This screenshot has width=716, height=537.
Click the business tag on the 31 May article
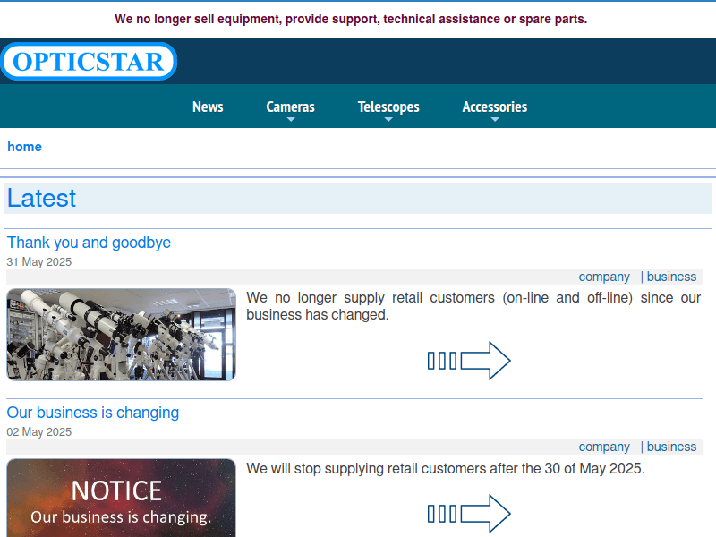click(x=671, y=277)
